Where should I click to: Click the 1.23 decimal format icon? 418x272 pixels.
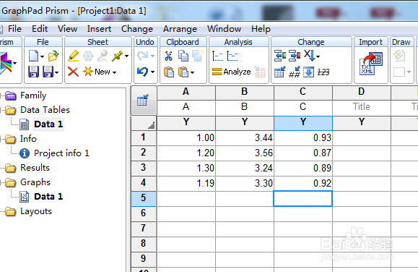click(323, 72)
